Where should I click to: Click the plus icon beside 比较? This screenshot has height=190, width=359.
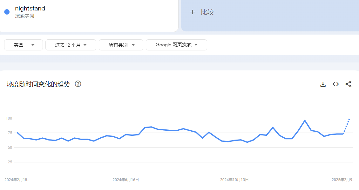point(193,12)
